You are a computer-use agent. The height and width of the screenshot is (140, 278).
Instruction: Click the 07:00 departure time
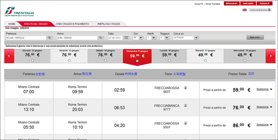point(29,92)
